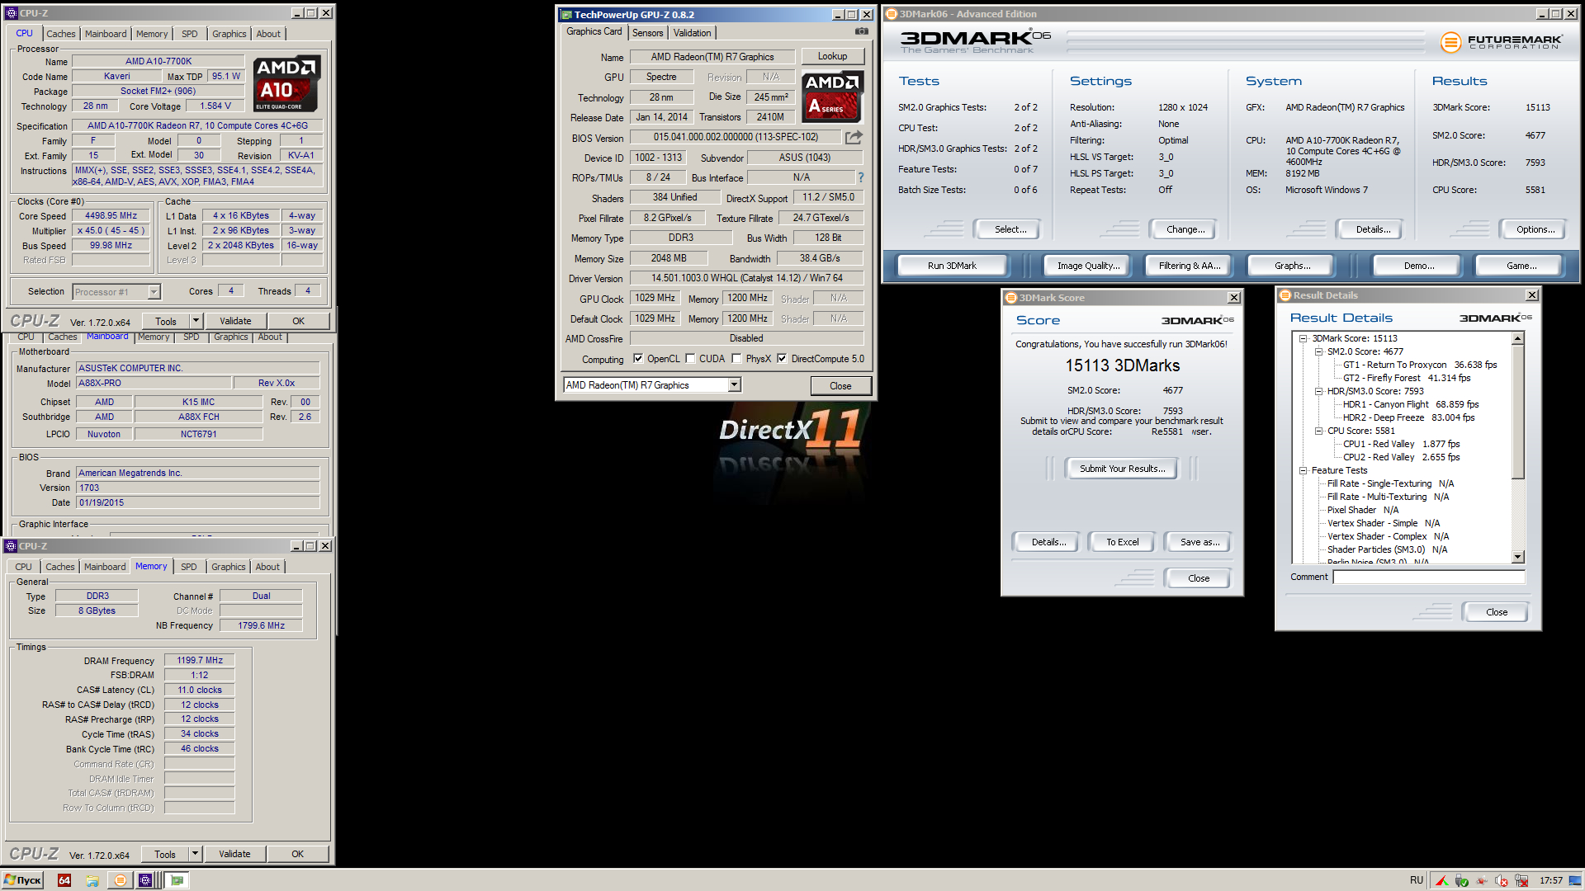This screenshot has height=891, width=1585.
Task: Click the safely remove hardware tray icon
Action: 1462,880
